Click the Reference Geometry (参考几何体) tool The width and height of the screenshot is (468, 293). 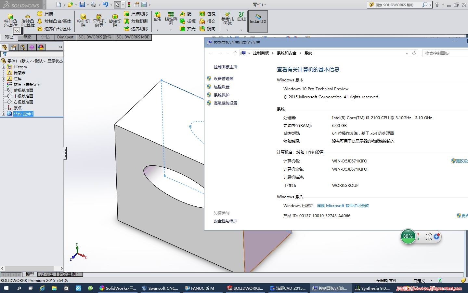coord(227,18)
